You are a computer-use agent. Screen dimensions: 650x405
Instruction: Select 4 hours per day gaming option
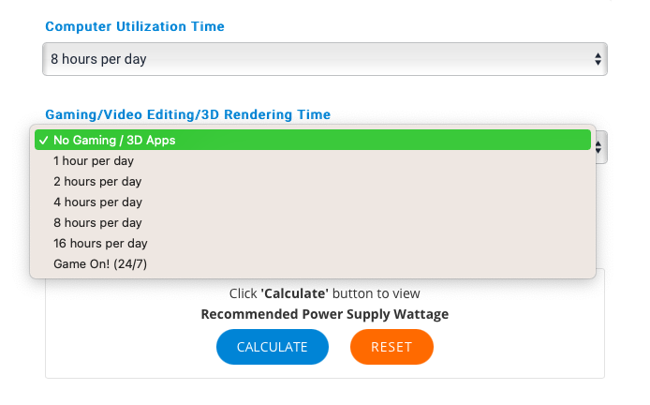pos(97,202)
